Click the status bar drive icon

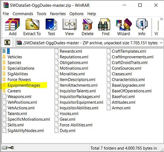(x=4, y=148)
